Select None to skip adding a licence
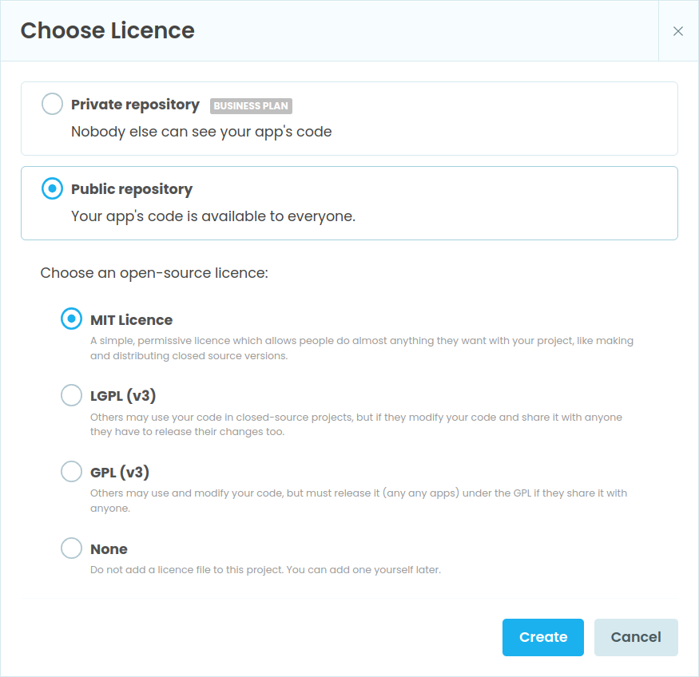 coord(71,548)
